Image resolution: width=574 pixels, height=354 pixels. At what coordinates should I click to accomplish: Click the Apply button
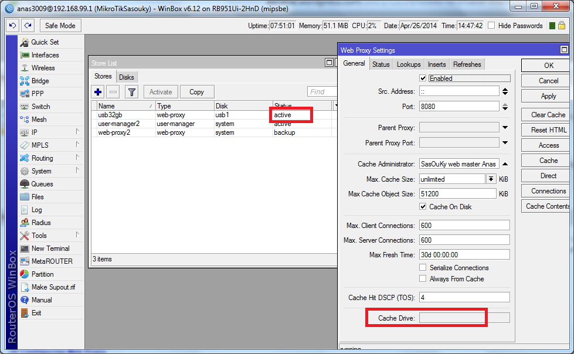pos(546,96)
